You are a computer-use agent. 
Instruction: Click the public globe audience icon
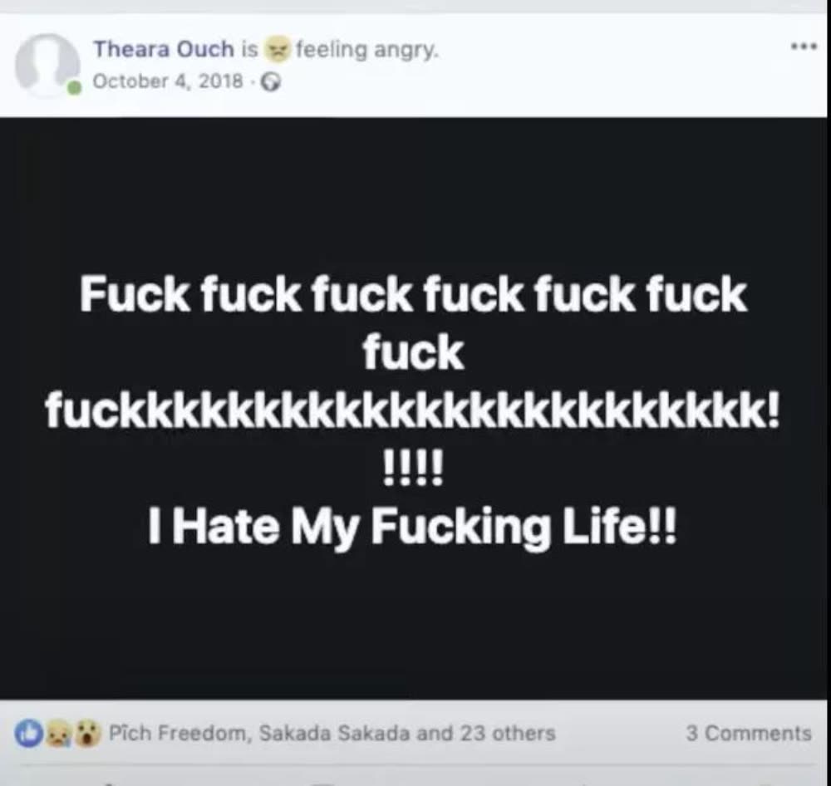[272, 82]
